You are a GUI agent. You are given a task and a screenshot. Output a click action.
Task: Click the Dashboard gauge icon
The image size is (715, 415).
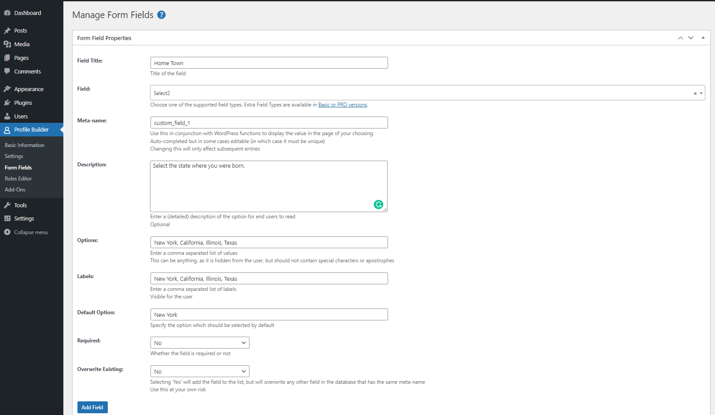(x=7, y=13)
